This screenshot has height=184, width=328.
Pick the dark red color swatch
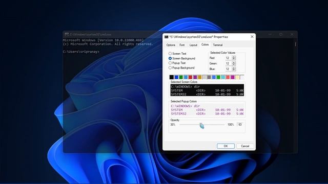[190, 77]
